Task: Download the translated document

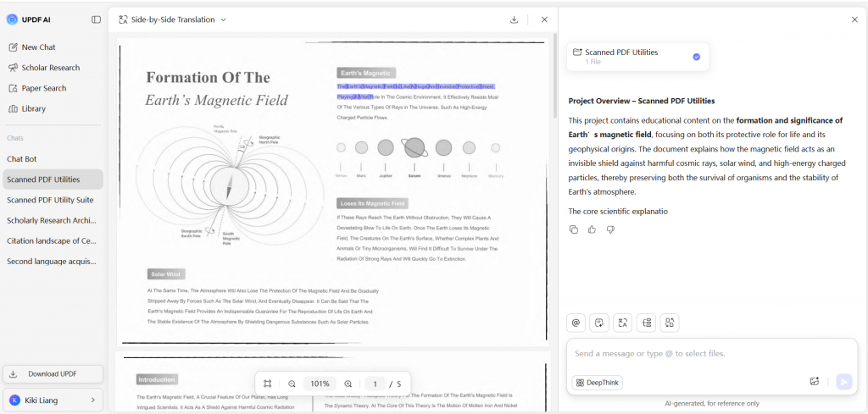Action: coord(514,19)
